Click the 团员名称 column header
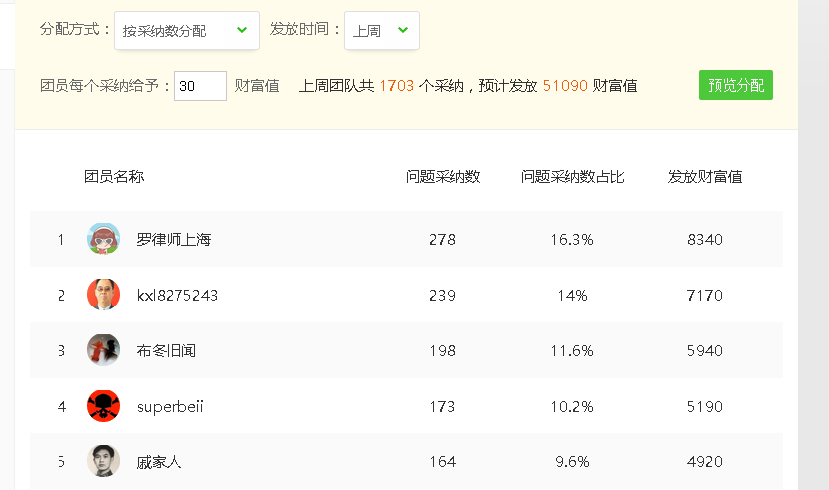829x490 pixels. coord(114,176)
